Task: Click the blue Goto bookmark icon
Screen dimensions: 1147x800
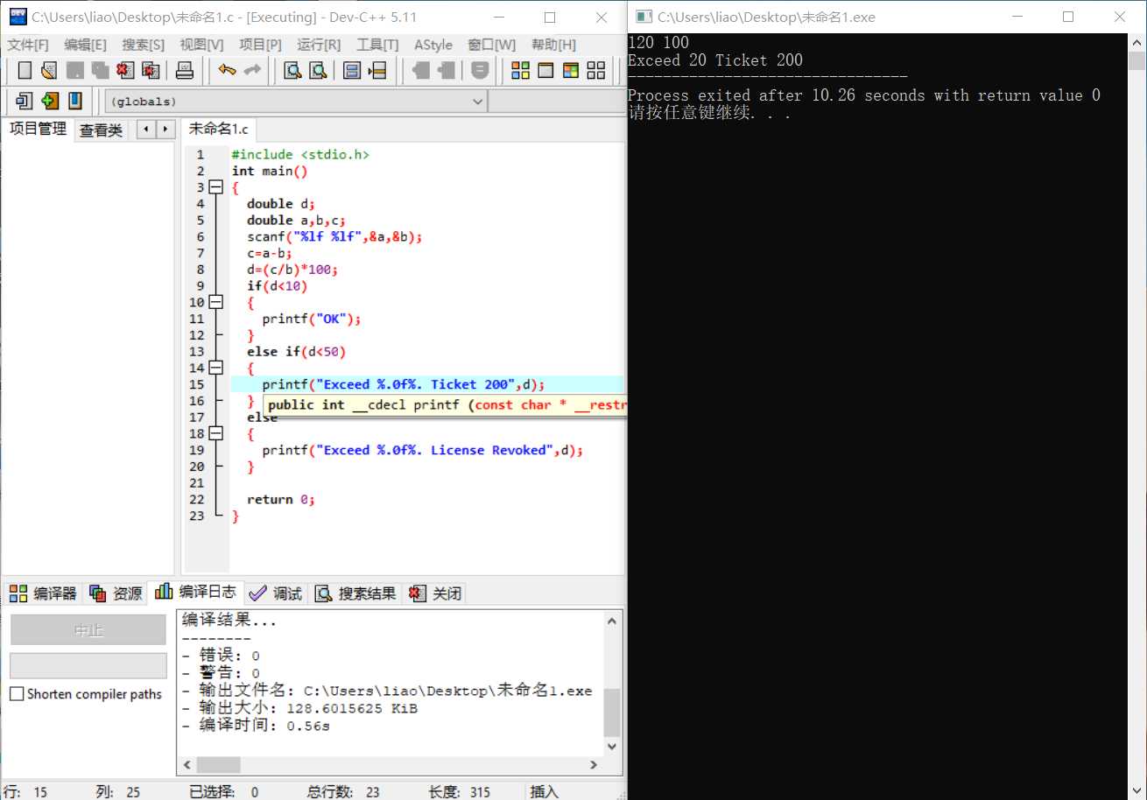Action: [75, 101]
